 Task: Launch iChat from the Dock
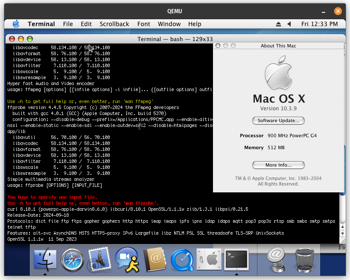click(x=127, y=259)
